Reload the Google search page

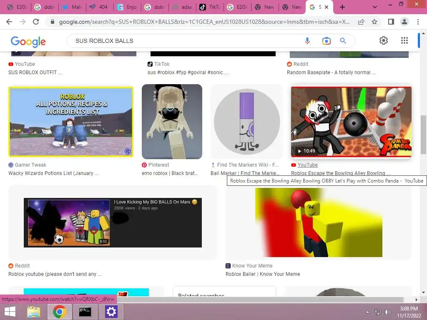(36, 22)
